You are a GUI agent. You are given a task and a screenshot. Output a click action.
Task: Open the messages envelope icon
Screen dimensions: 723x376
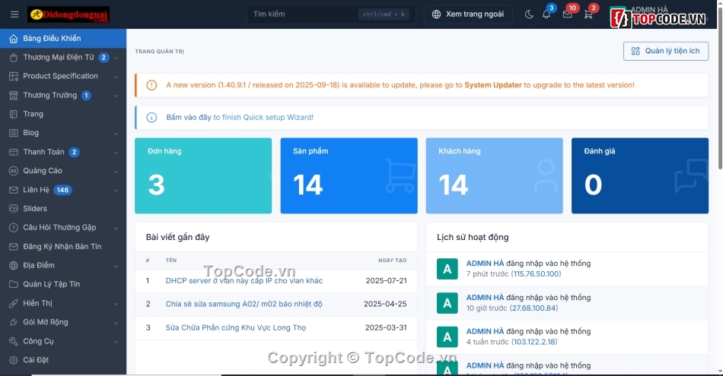(567, 14)
